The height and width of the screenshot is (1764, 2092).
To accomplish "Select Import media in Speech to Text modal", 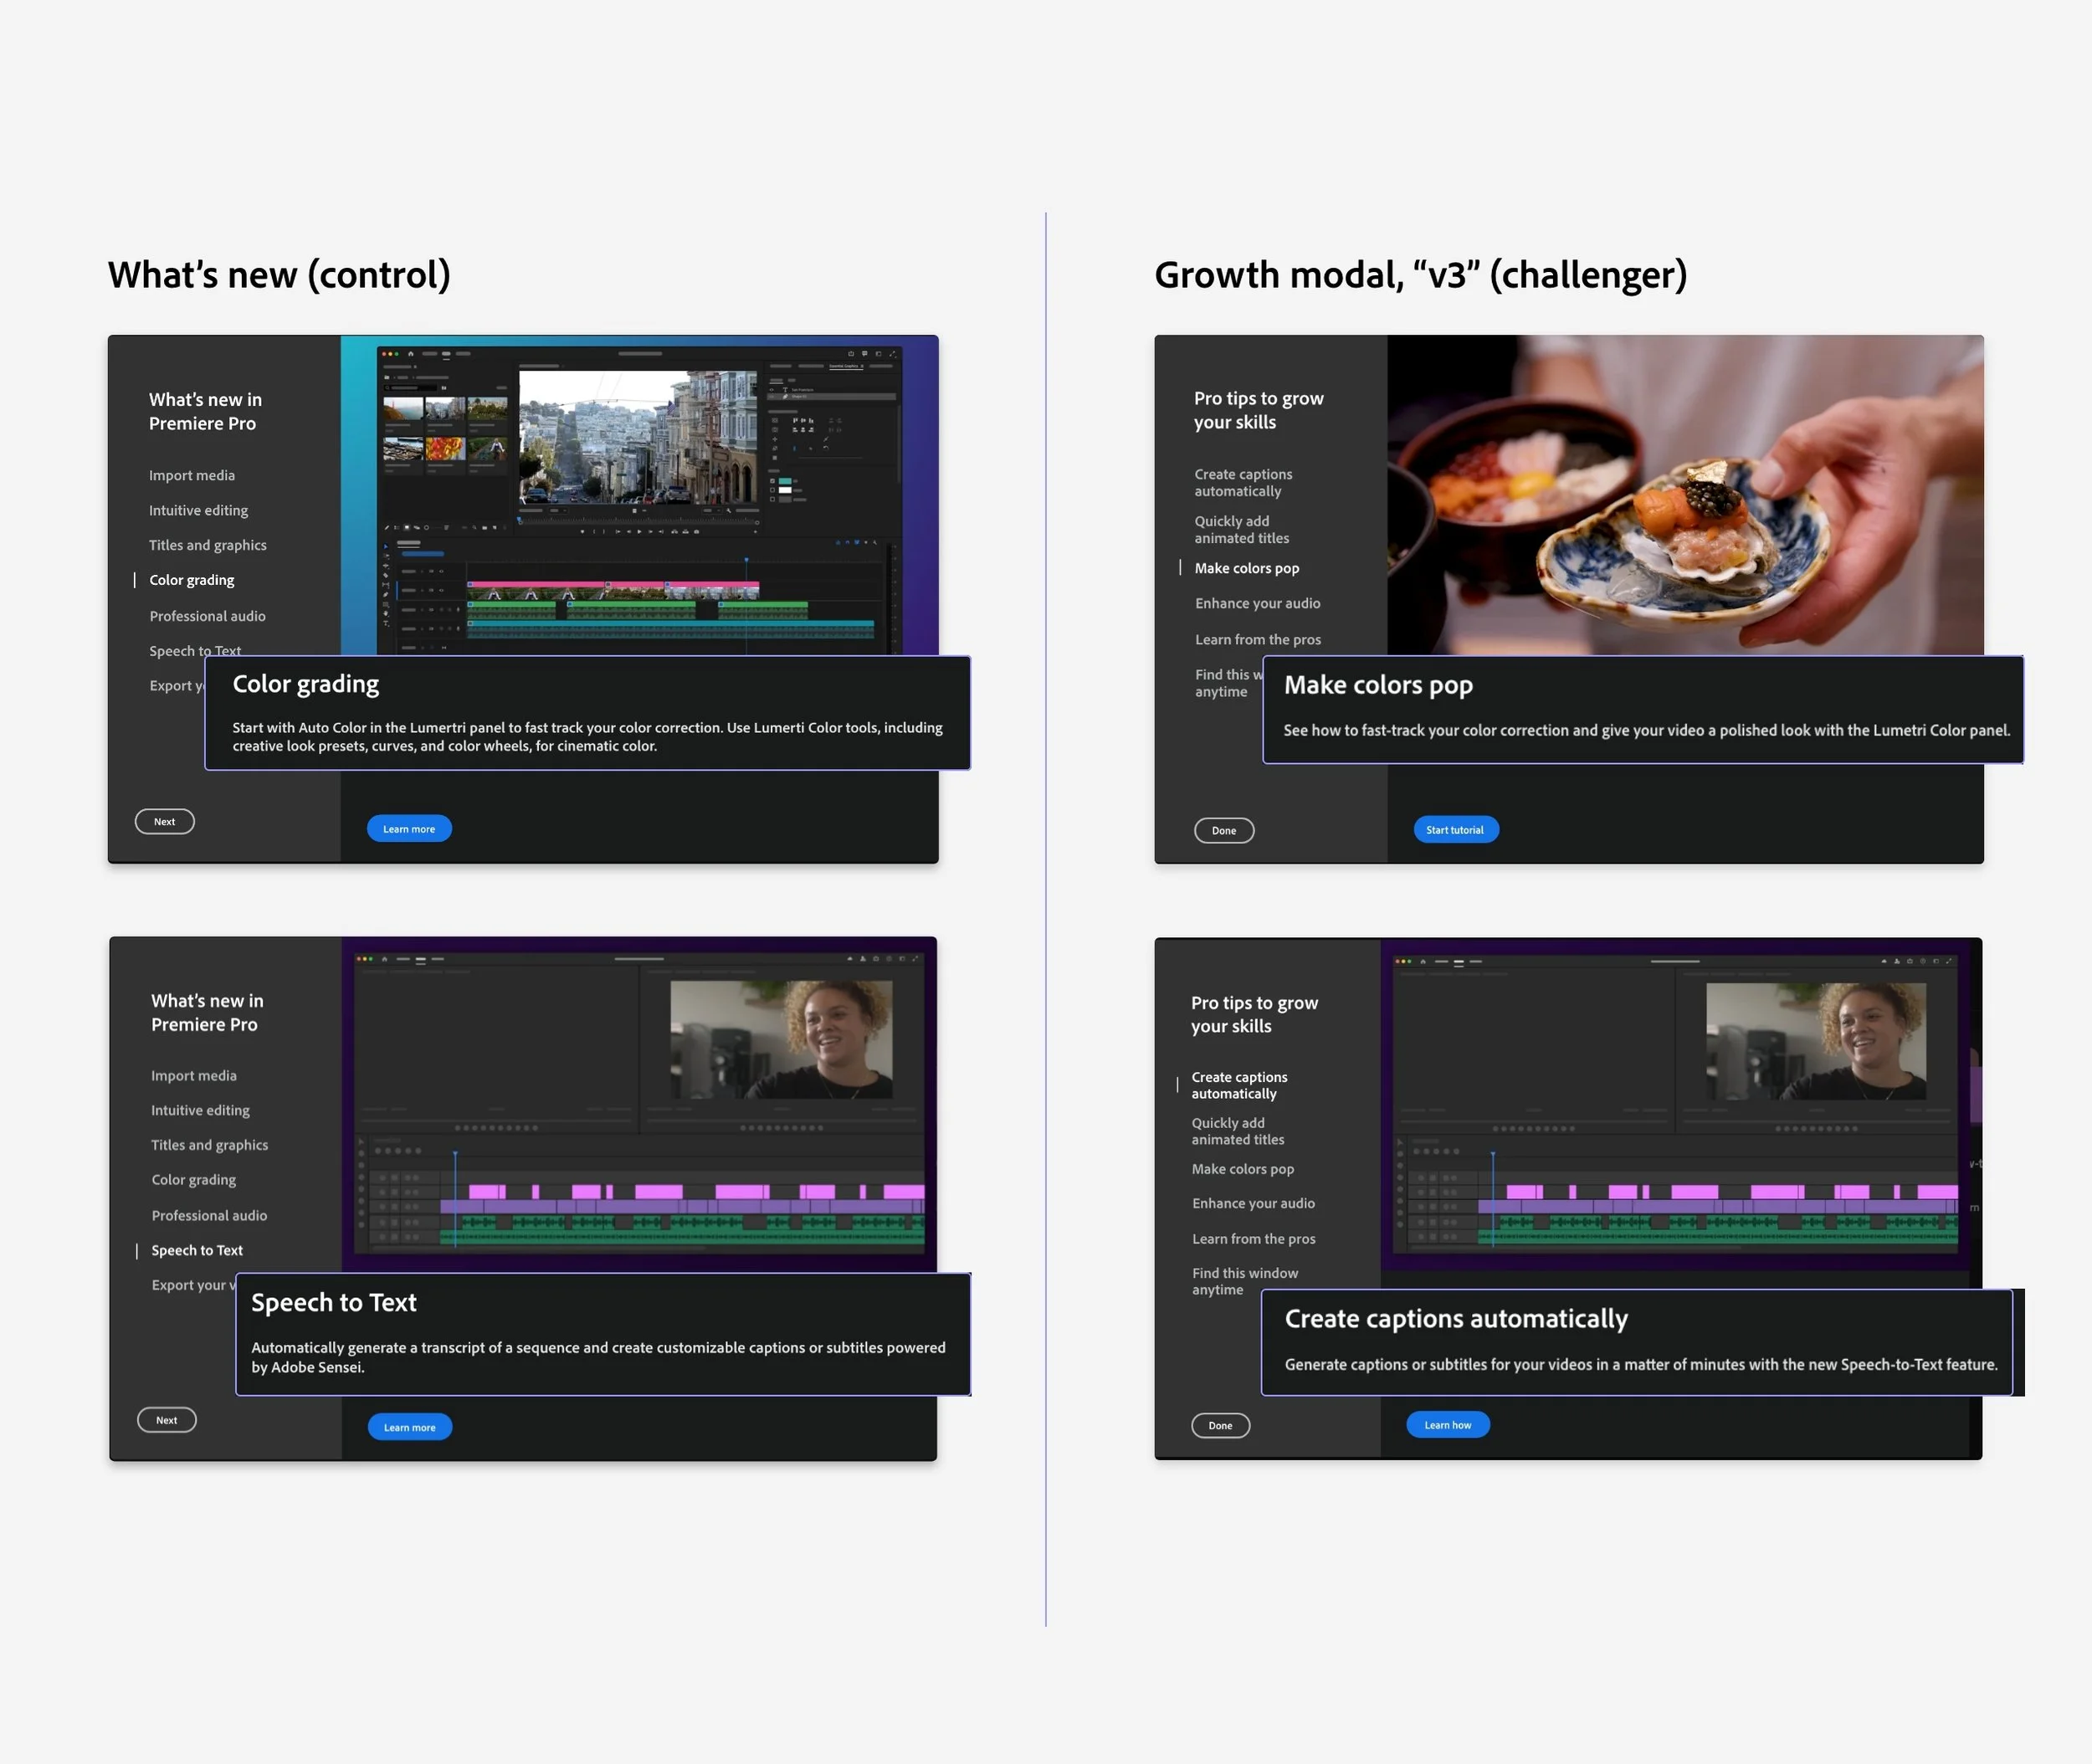I will pyautogui.click(x=194, y=1076).
